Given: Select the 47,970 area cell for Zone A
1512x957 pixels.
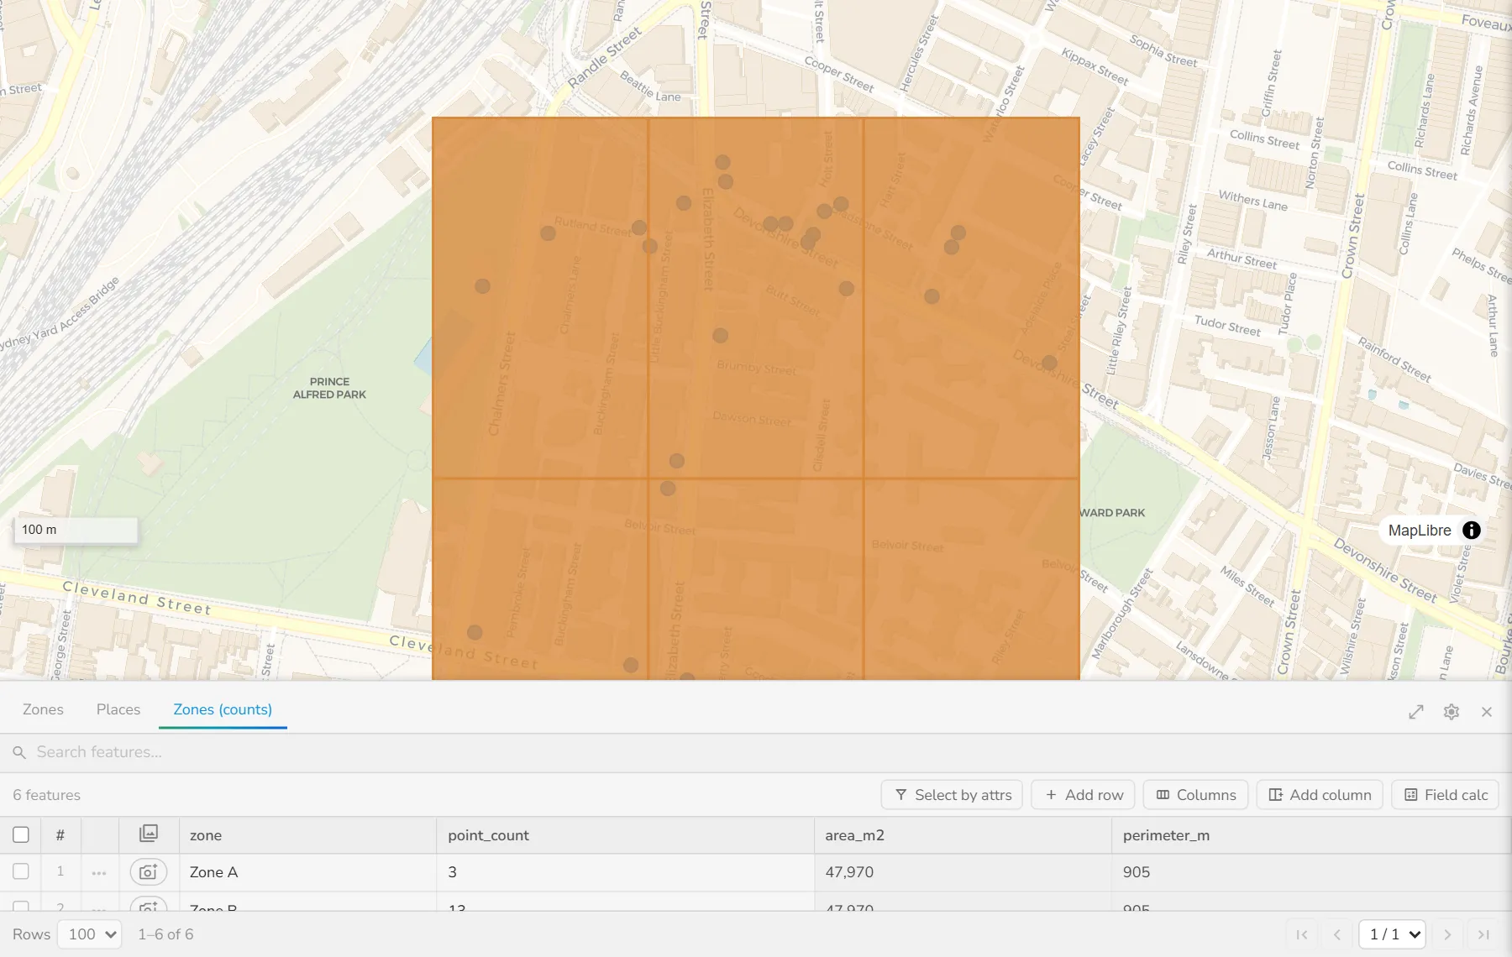Looking at the screenshot, I should [x=963, y=872].
